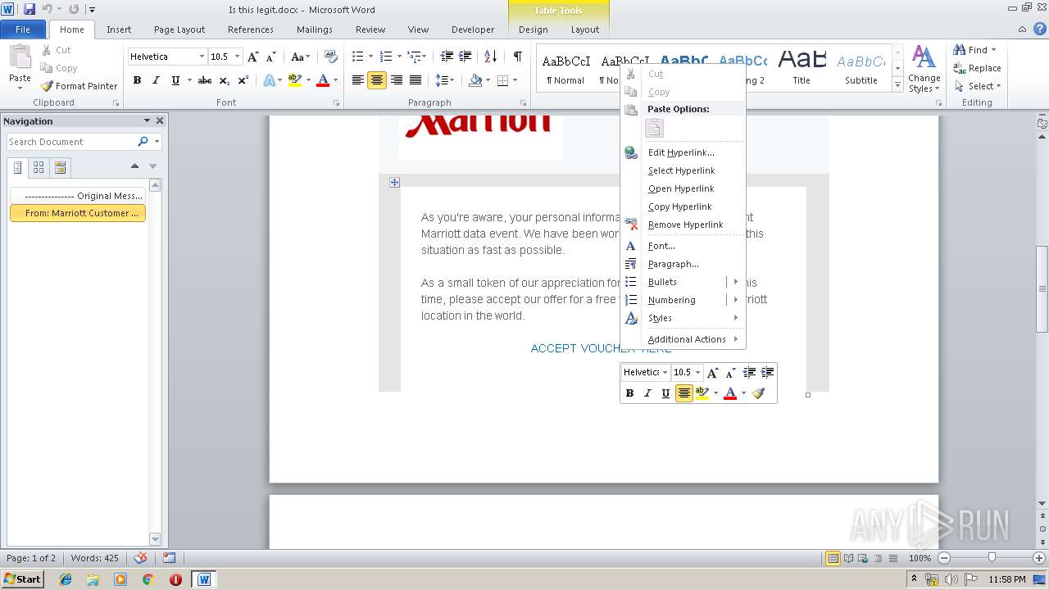Viewport: 1049px width, 590px height.
Task: Click the Bullets list icon in ribbon
Action: pos(358,57)
